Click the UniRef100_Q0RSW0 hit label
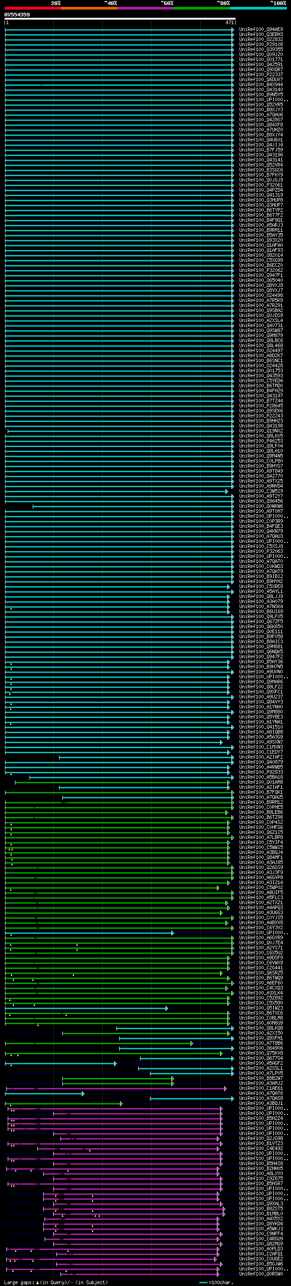 [261, 1274]
